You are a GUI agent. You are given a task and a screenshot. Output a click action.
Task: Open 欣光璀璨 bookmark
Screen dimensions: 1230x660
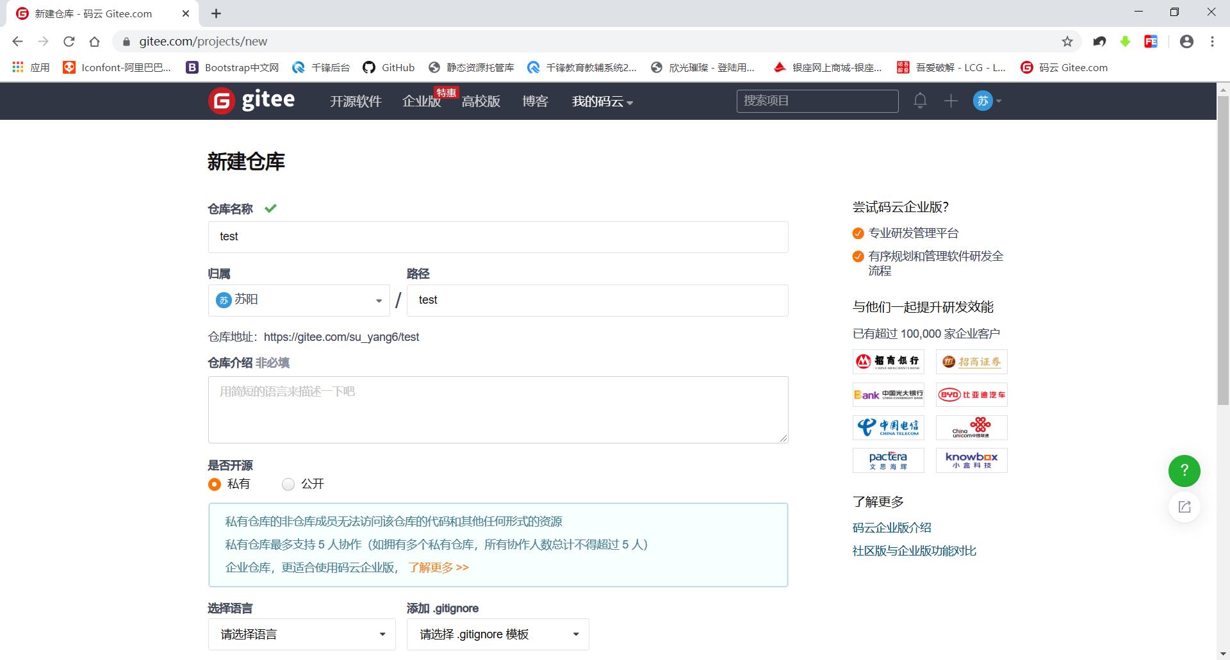[x=703, y=67]
